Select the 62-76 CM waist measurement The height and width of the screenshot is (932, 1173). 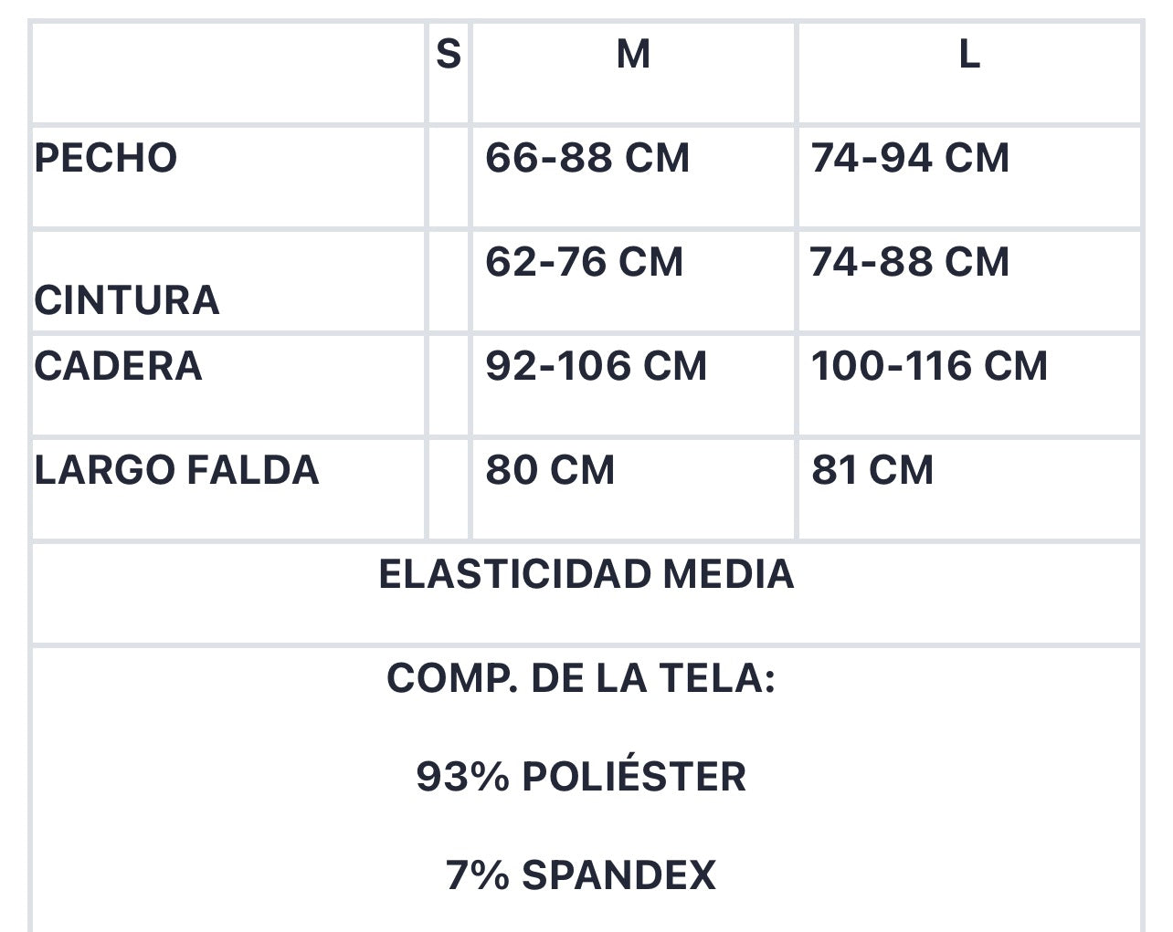(x=584, y=262)
